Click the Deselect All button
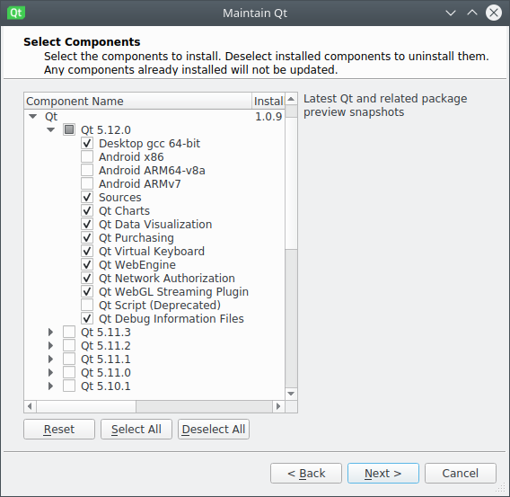510x497 pixels. point(214,429)
